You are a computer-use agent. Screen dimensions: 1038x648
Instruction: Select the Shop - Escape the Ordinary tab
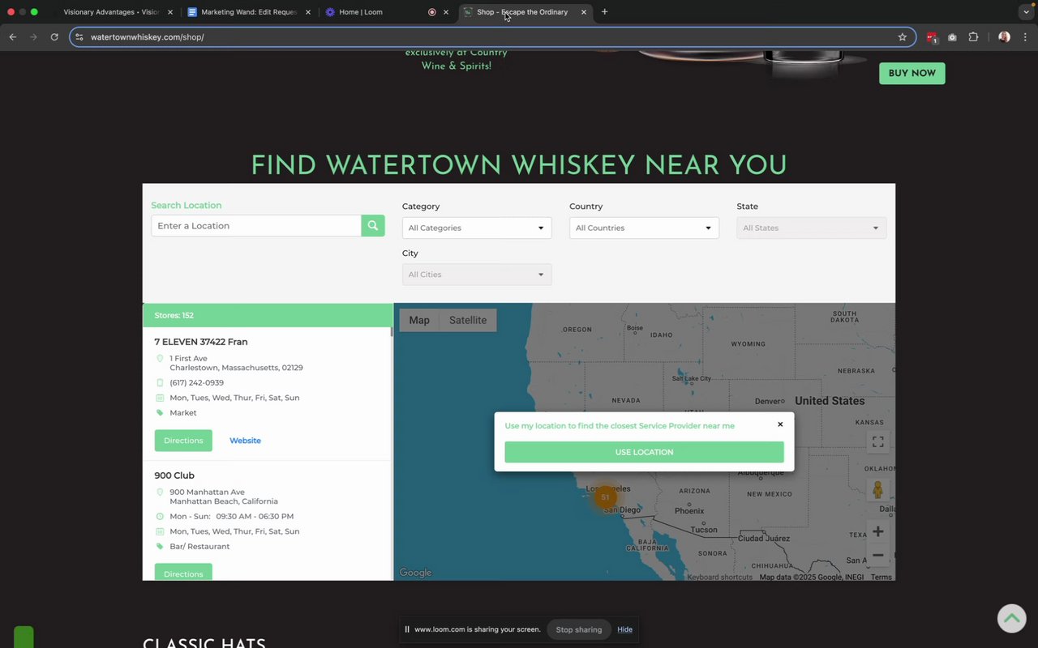tap(522, 12)
